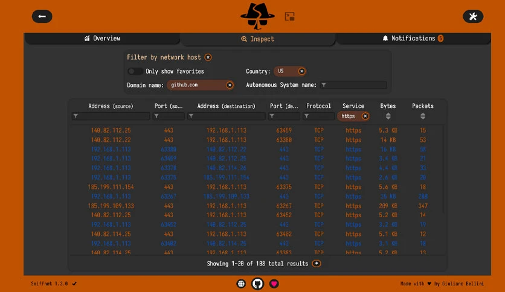
Task: Open the Notifications tab
Action: 413,38
